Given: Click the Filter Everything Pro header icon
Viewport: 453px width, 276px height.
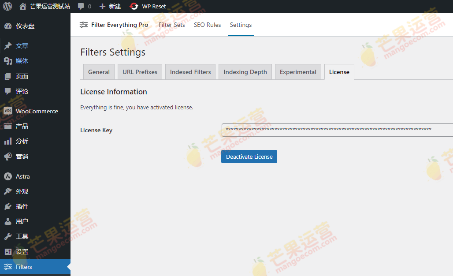Looking at the screenshot, I should pos(84,25).
